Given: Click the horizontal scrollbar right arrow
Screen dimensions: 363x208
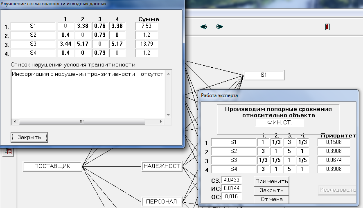Looking at the screenshot, I should 161,122.
